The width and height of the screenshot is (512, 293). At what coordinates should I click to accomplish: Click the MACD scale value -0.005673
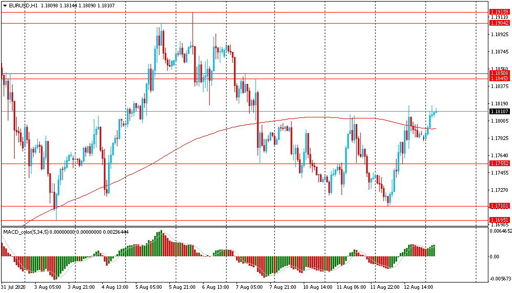500,279
